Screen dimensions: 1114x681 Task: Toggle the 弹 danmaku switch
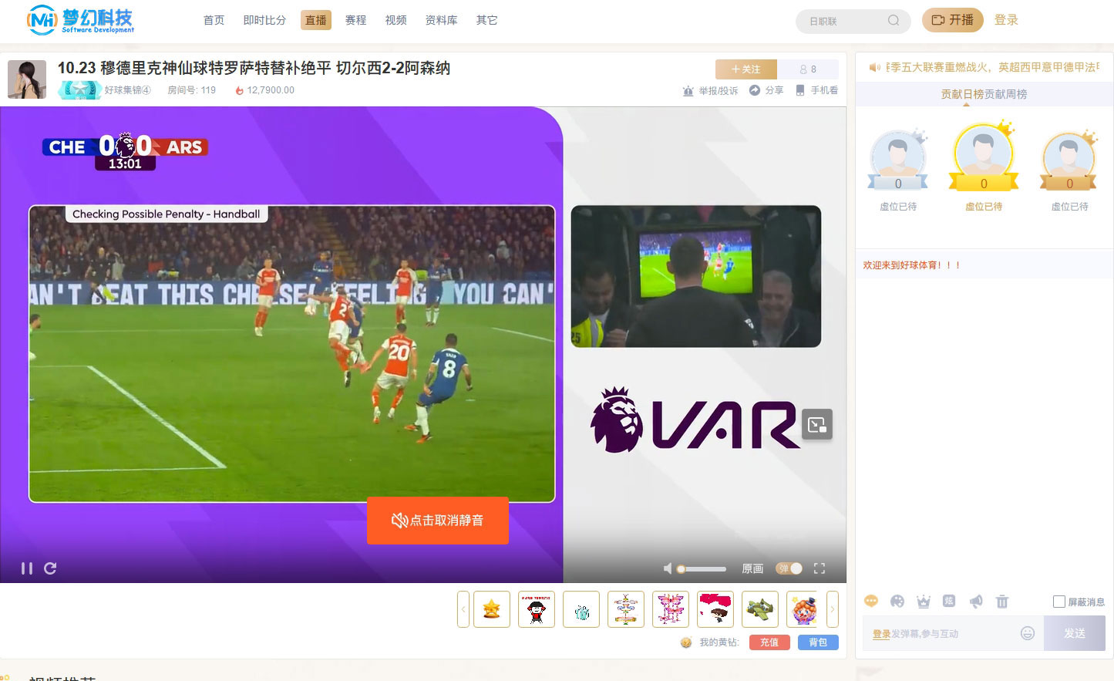(789, 568)
